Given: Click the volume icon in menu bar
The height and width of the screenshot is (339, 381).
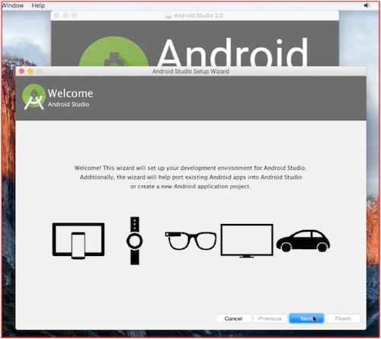Looking at the screenshot, I should coord(367,5).
